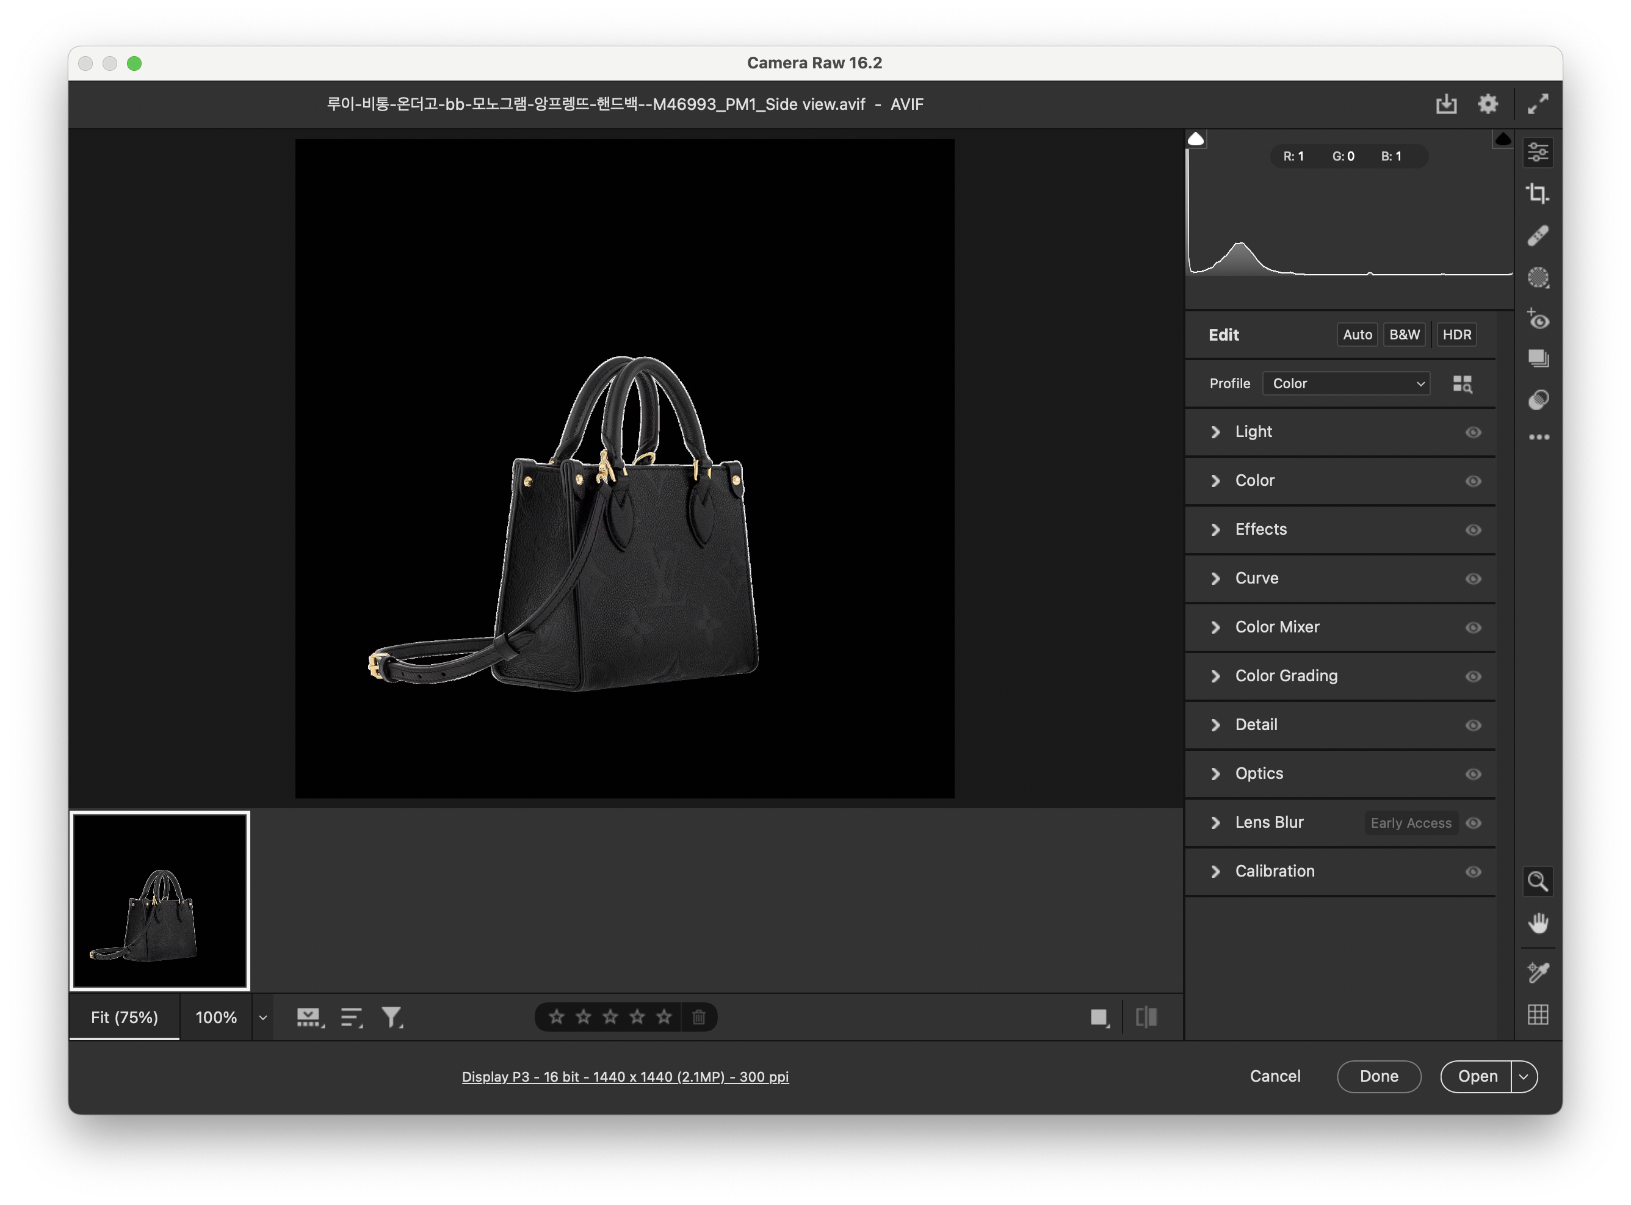
Task: Select the 100% zoom option
Action: pos(216,1018)
